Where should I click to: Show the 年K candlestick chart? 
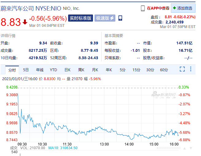coord(109,70)
